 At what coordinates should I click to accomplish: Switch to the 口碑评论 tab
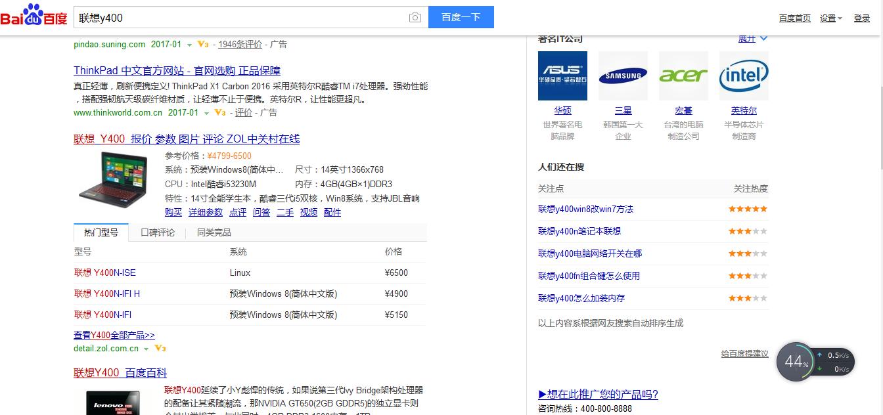click(x=158, y=232)
